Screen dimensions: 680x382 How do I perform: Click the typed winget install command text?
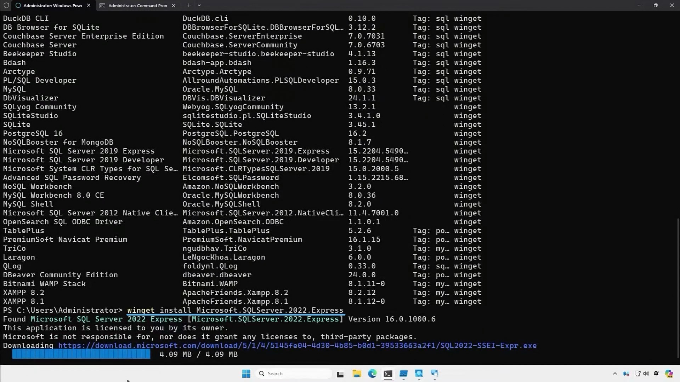235,310
